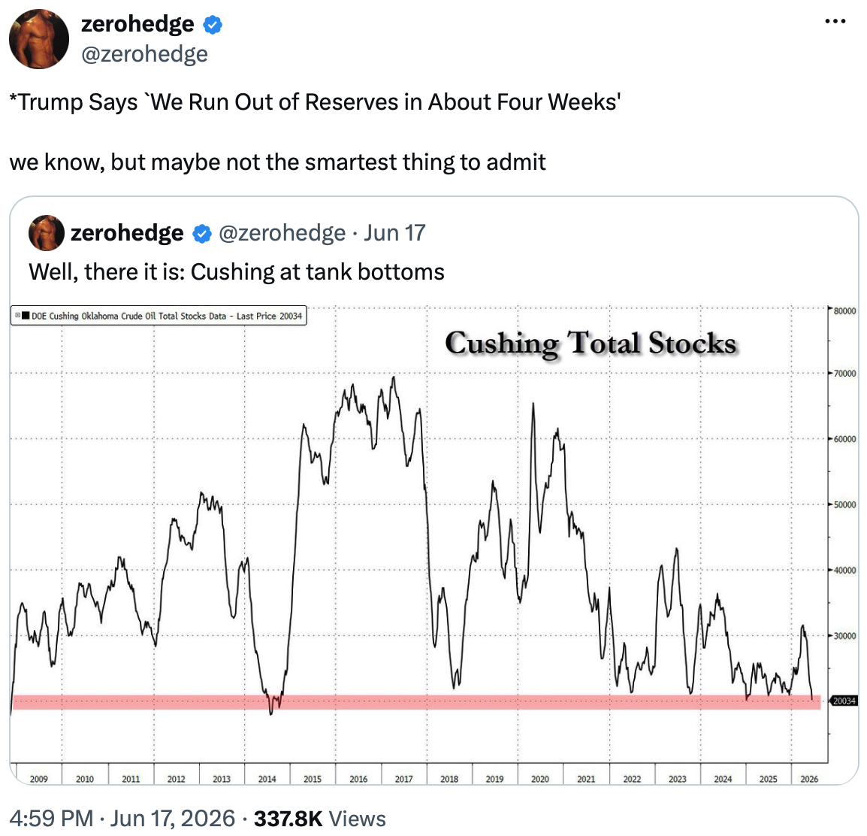
Task: Click the 2026 label on chart axis
Action: click(809, 779)
